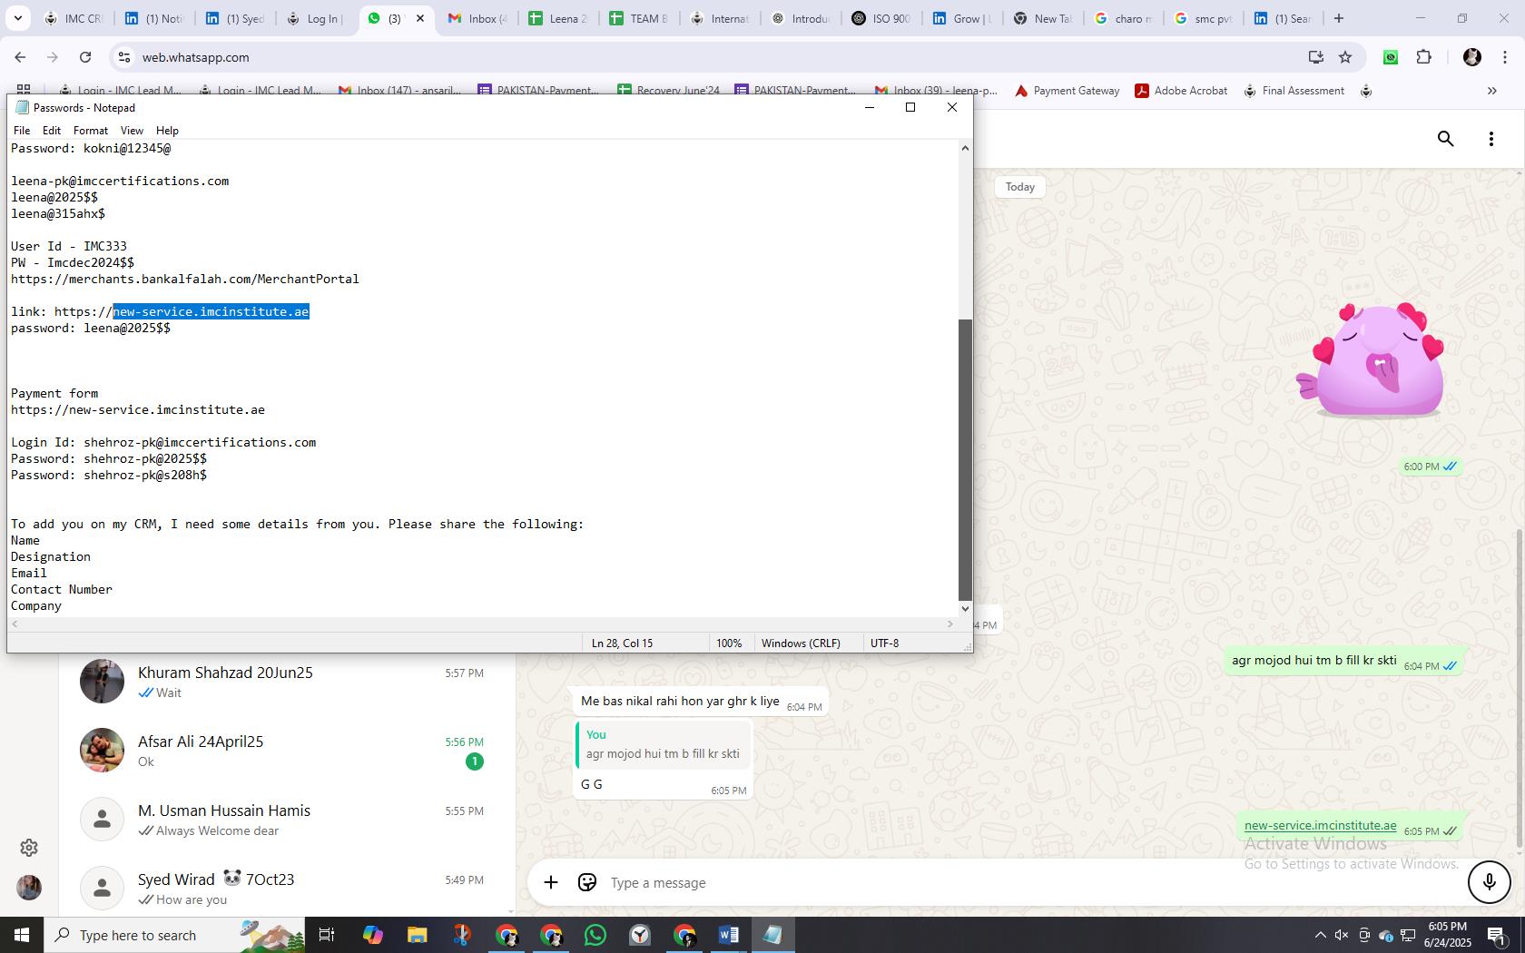The image size is (1525, 953).
Task: Toggle volume mute icon in tray
Action: tap(1341, 935)
